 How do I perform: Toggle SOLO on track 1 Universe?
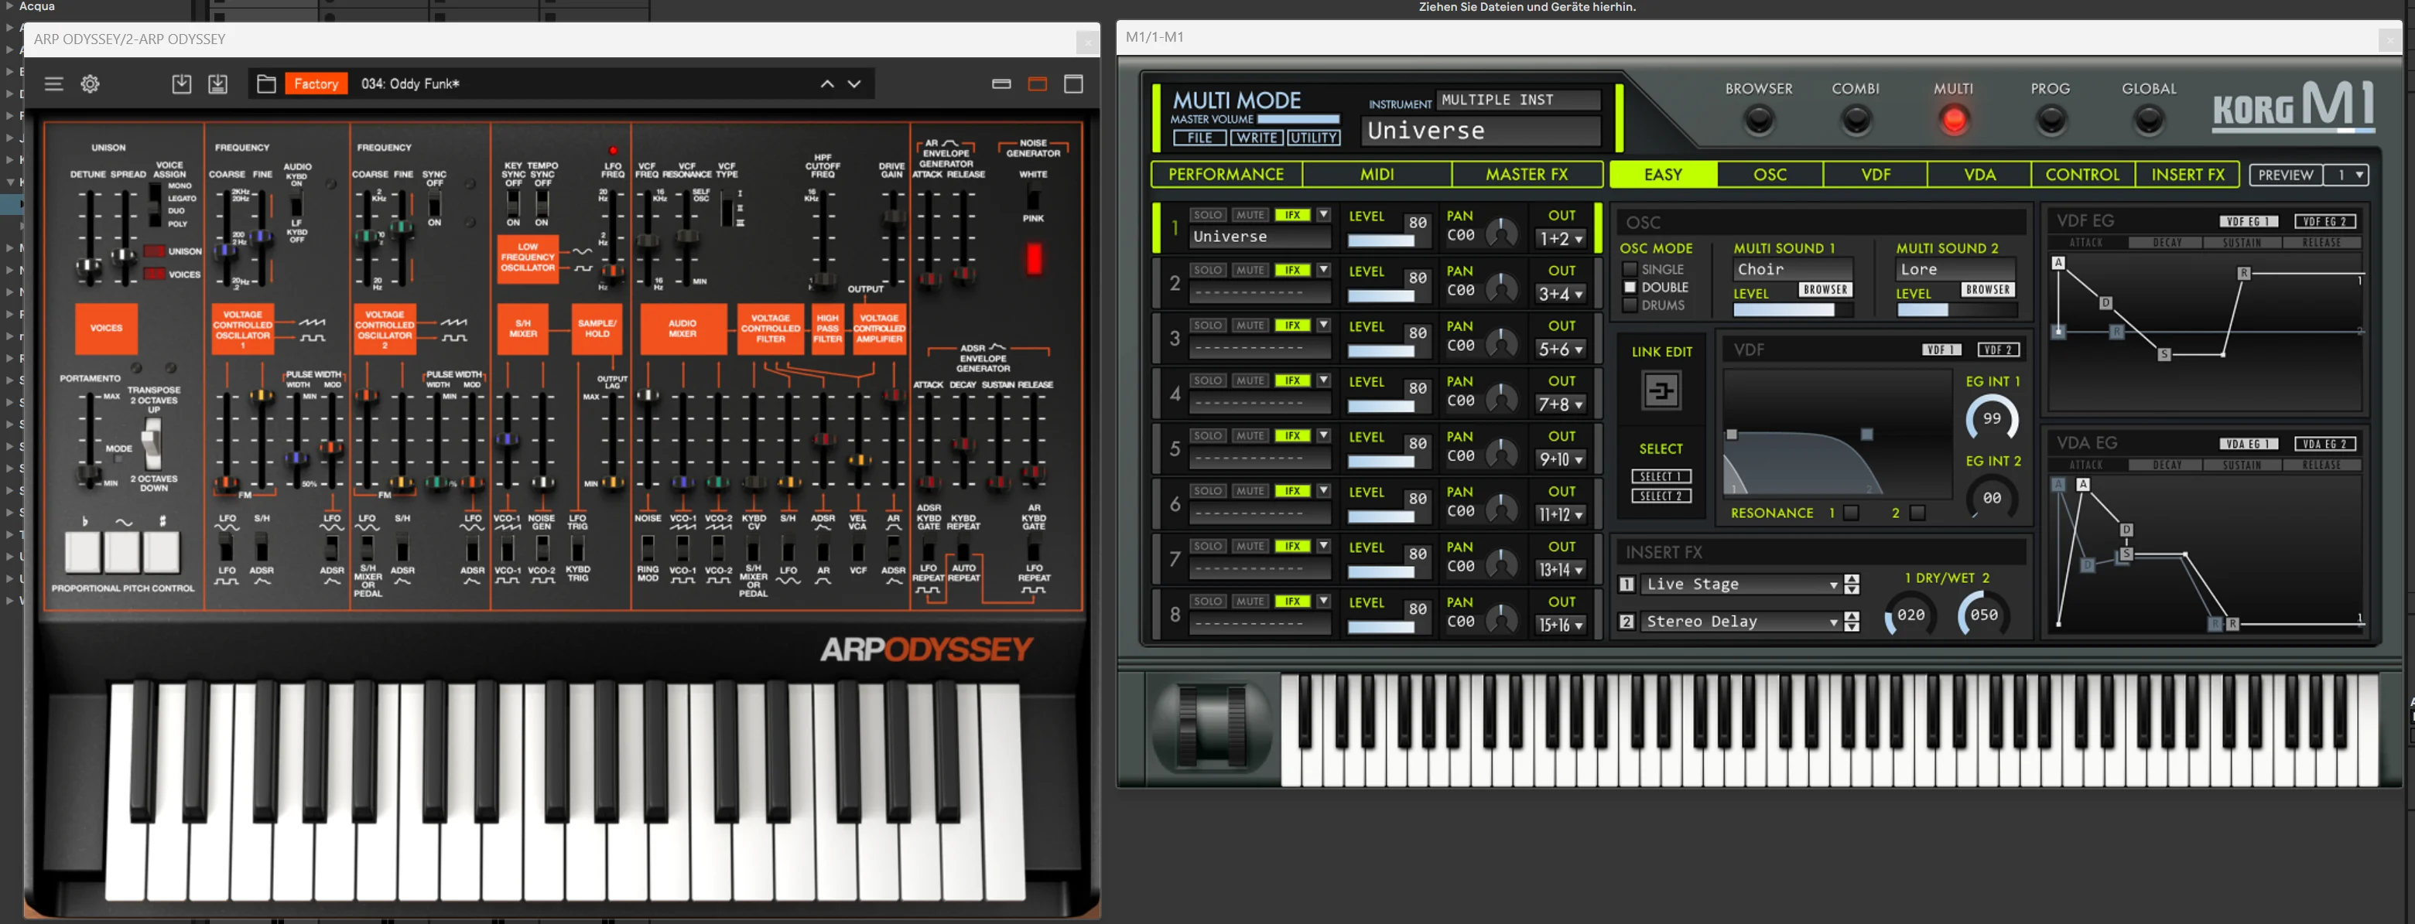pyautogui.click(x=1207, y=215)
